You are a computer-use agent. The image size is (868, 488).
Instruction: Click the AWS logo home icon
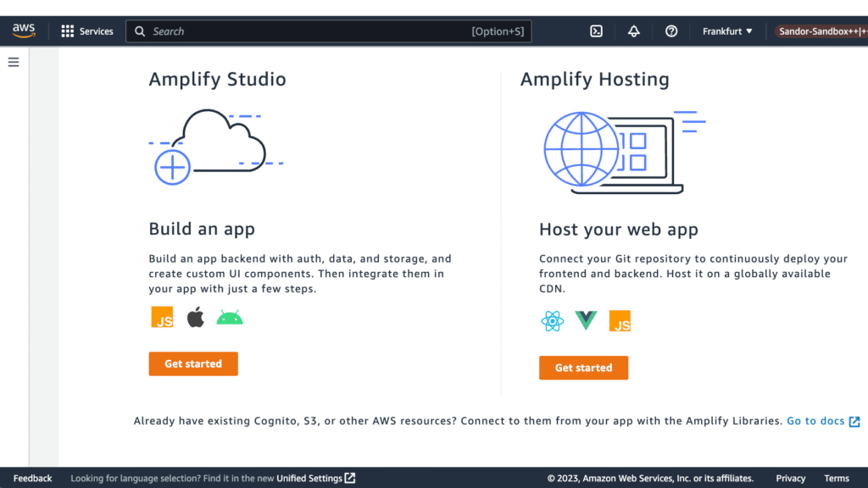tap(24, 31)
